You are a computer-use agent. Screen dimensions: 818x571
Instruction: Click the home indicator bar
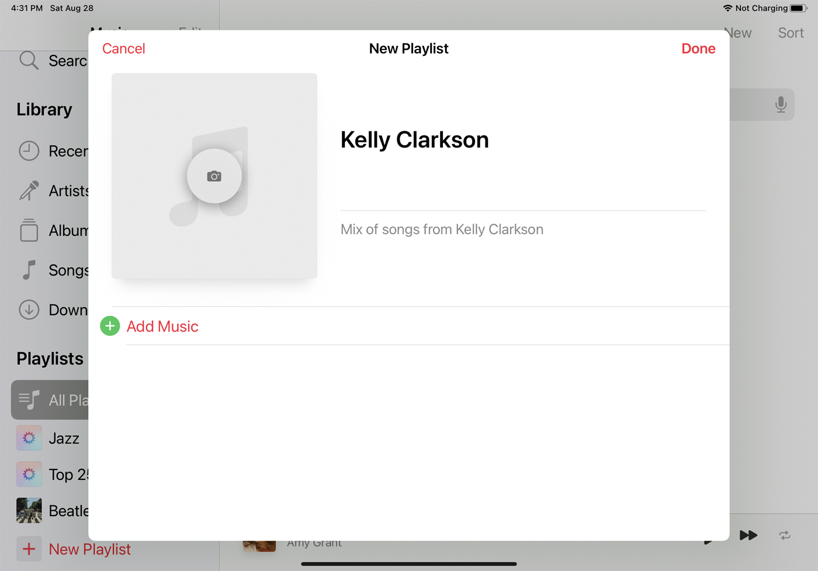point(409,564)
